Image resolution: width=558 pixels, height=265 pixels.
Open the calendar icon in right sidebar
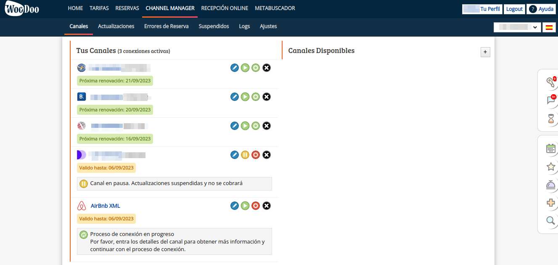click(551, 148)
